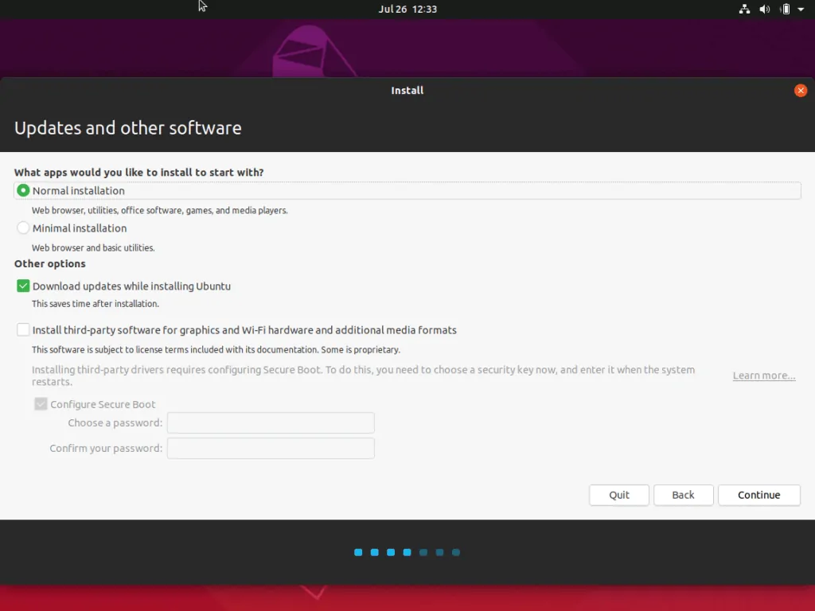Click the battery status icon
This screenshot has width=815, height=611.
785,10
